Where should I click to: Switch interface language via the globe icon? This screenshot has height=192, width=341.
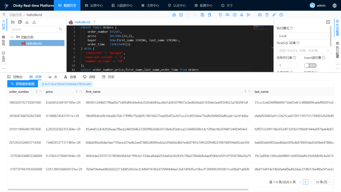click(x=334, y=5)
